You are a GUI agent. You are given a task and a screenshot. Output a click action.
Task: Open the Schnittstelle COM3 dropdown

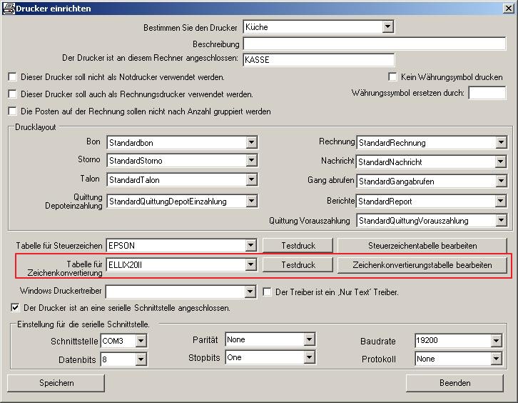[x=141, y=341]
